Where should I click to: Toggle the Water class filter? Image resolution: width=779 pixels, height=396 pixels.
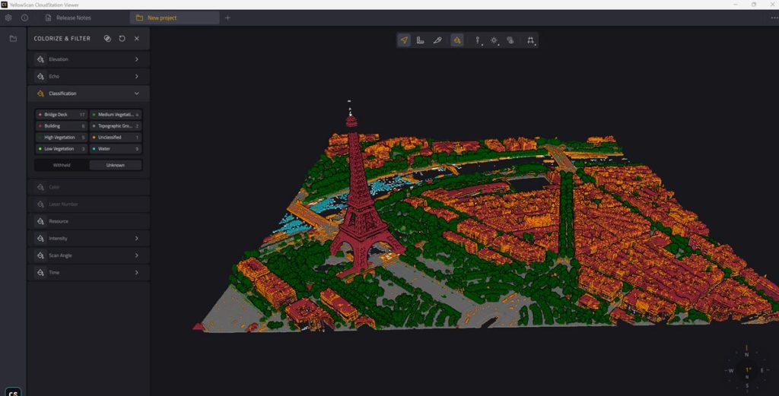click(116, 149)
